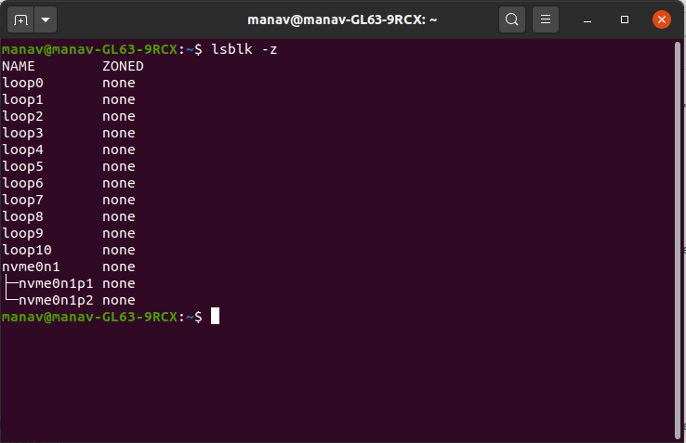
Task: Select the nvme0n1p2 partition entry
Action: [x=56, y=300]
